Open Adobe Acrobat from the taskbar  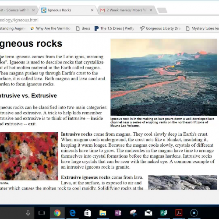(x=179, y=213)
